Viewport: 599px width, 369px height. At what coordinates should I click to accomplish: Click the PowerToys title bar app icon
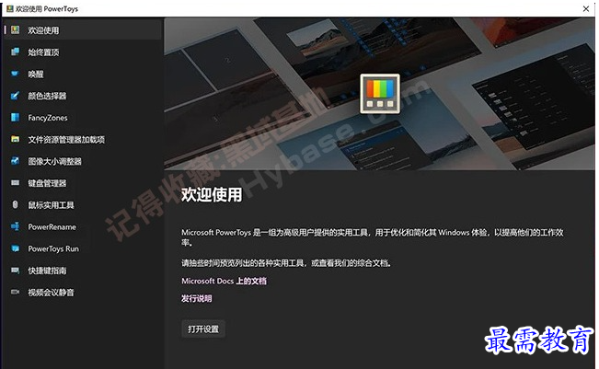click(10, 8)
